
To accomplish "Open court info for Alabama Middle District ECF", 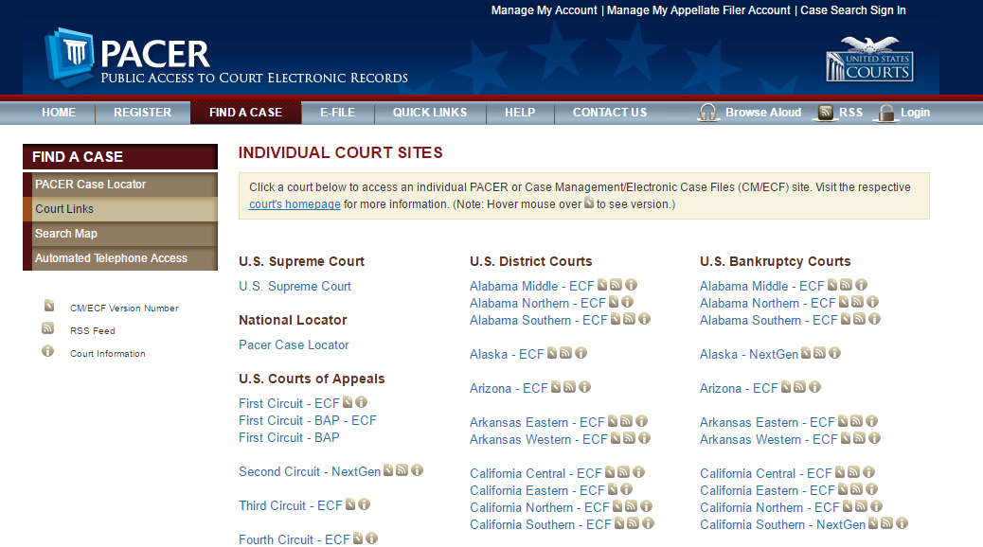I will [632, 285].
